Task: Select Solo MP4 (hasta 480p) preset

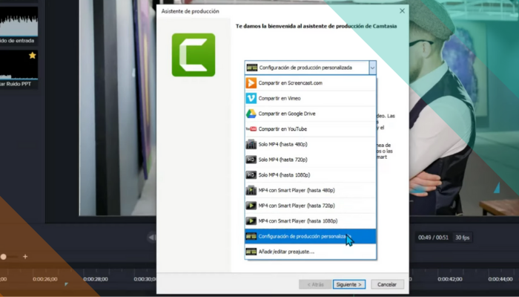Action: 310,144
